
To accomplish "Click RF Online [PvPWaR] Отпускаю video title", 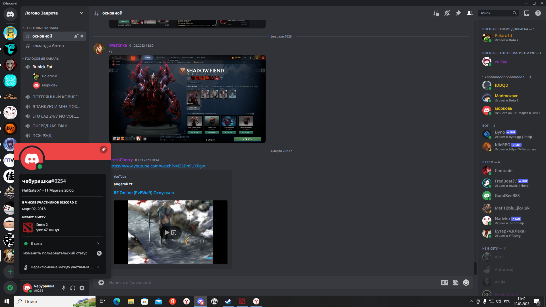I will (x=144, y=193).
